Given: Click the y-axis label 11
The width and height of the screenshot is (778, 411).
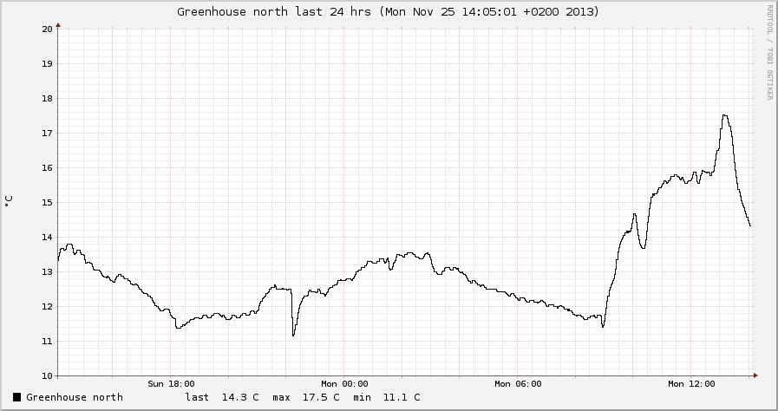Looking at the screenshot, I should [x=47, y=341].
